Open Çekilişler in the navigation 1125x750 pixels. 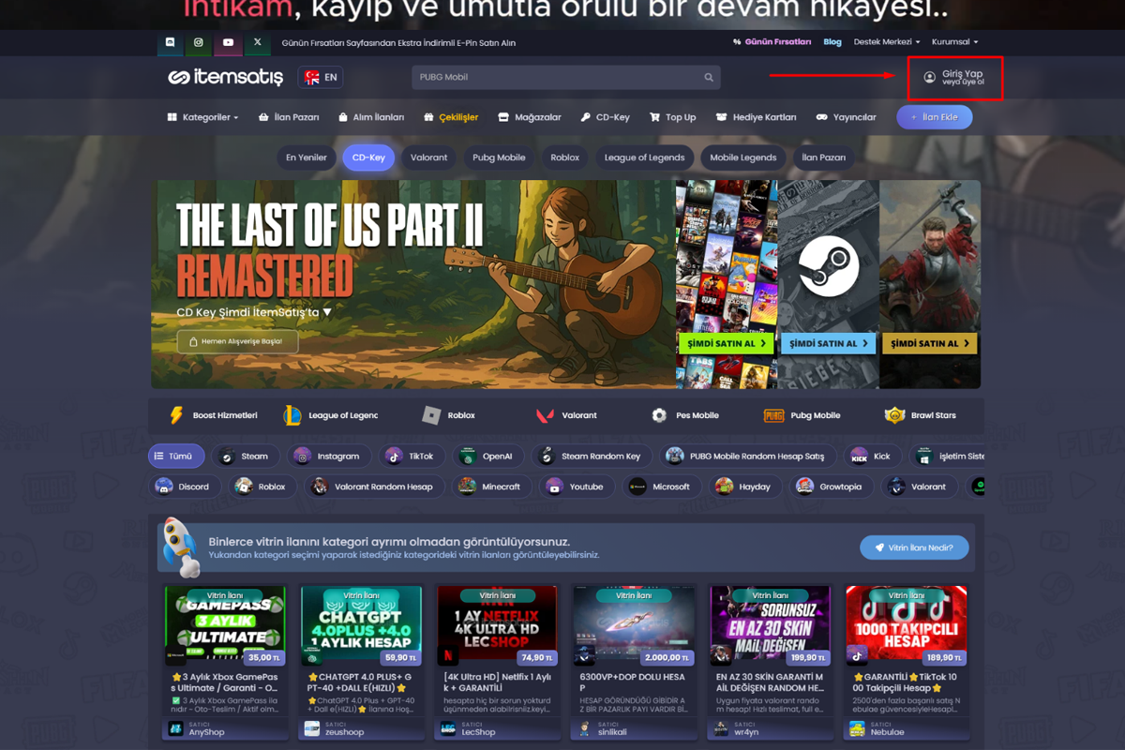point(451,117)
